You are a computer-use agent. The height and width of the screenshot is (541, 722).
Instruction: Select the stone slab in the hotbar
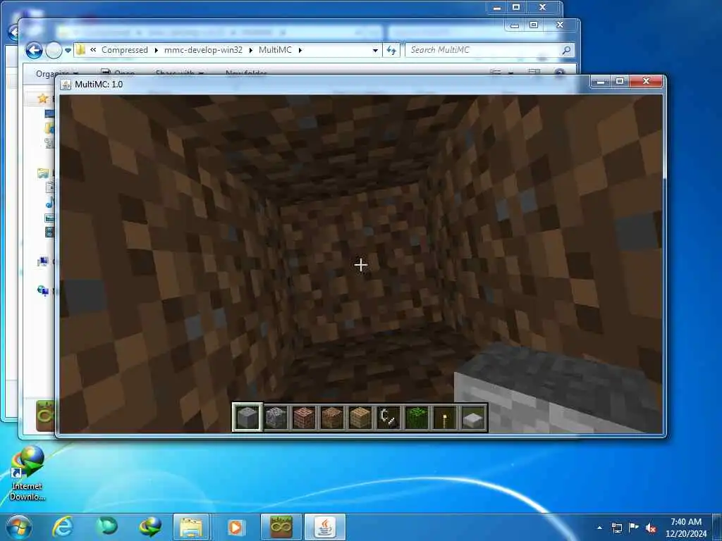tap(473, 418)
